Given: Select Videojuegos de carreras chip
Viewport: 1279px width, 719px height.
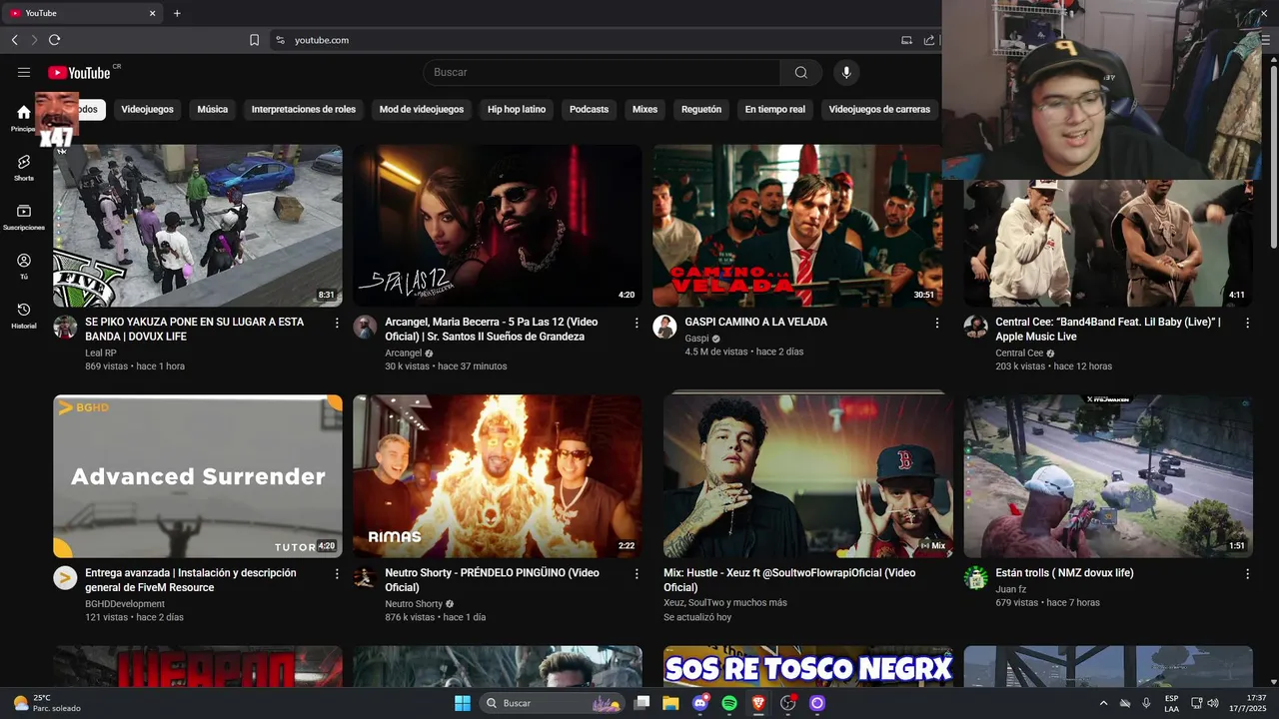Looking at the screenshot, I should [879, 109].
